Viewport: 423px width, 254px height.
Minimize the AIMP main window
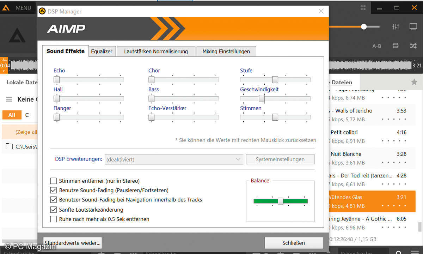[x=380, y=8]
